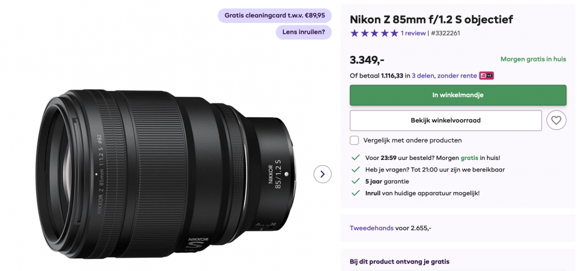Click Gratis cleaningcard t.w.v. €89,95 badge
The image size is (577, 271).
[x=275, y=16]
